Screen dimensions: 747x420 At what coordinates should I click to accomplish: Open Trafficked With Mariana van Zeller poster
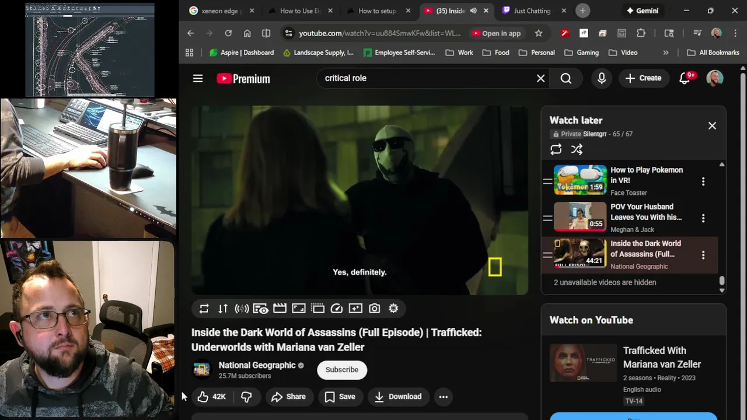583,362
